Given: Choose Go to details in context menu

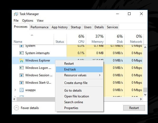Looking at the screenshot, I should 79,90.
